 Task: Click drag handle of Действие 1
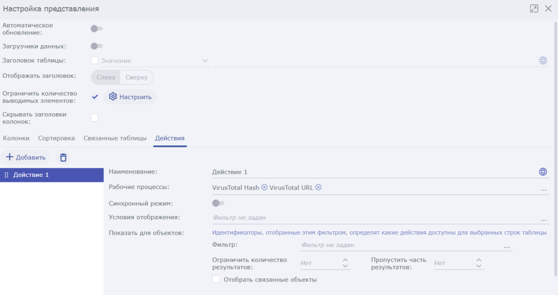[7, 175]
